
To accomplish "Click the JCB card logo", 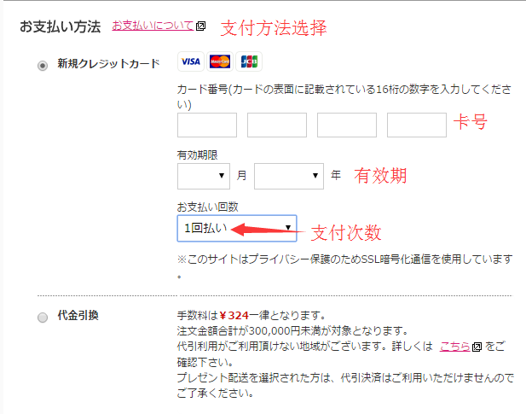I will [x=250, y=61].
